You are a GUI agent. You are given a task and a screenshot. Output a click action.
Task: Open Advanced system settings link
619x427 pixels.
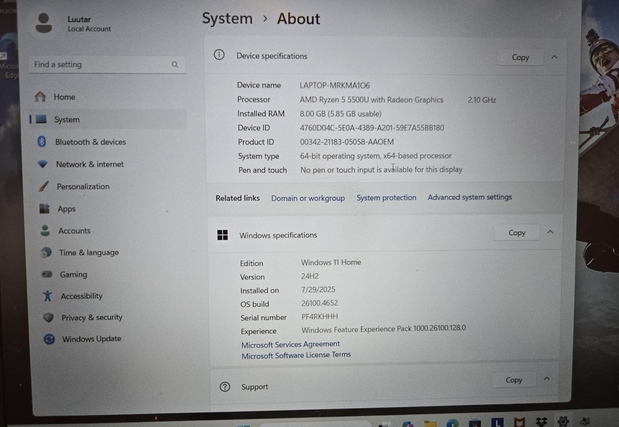pyautogui.click(x=470, y=197)
